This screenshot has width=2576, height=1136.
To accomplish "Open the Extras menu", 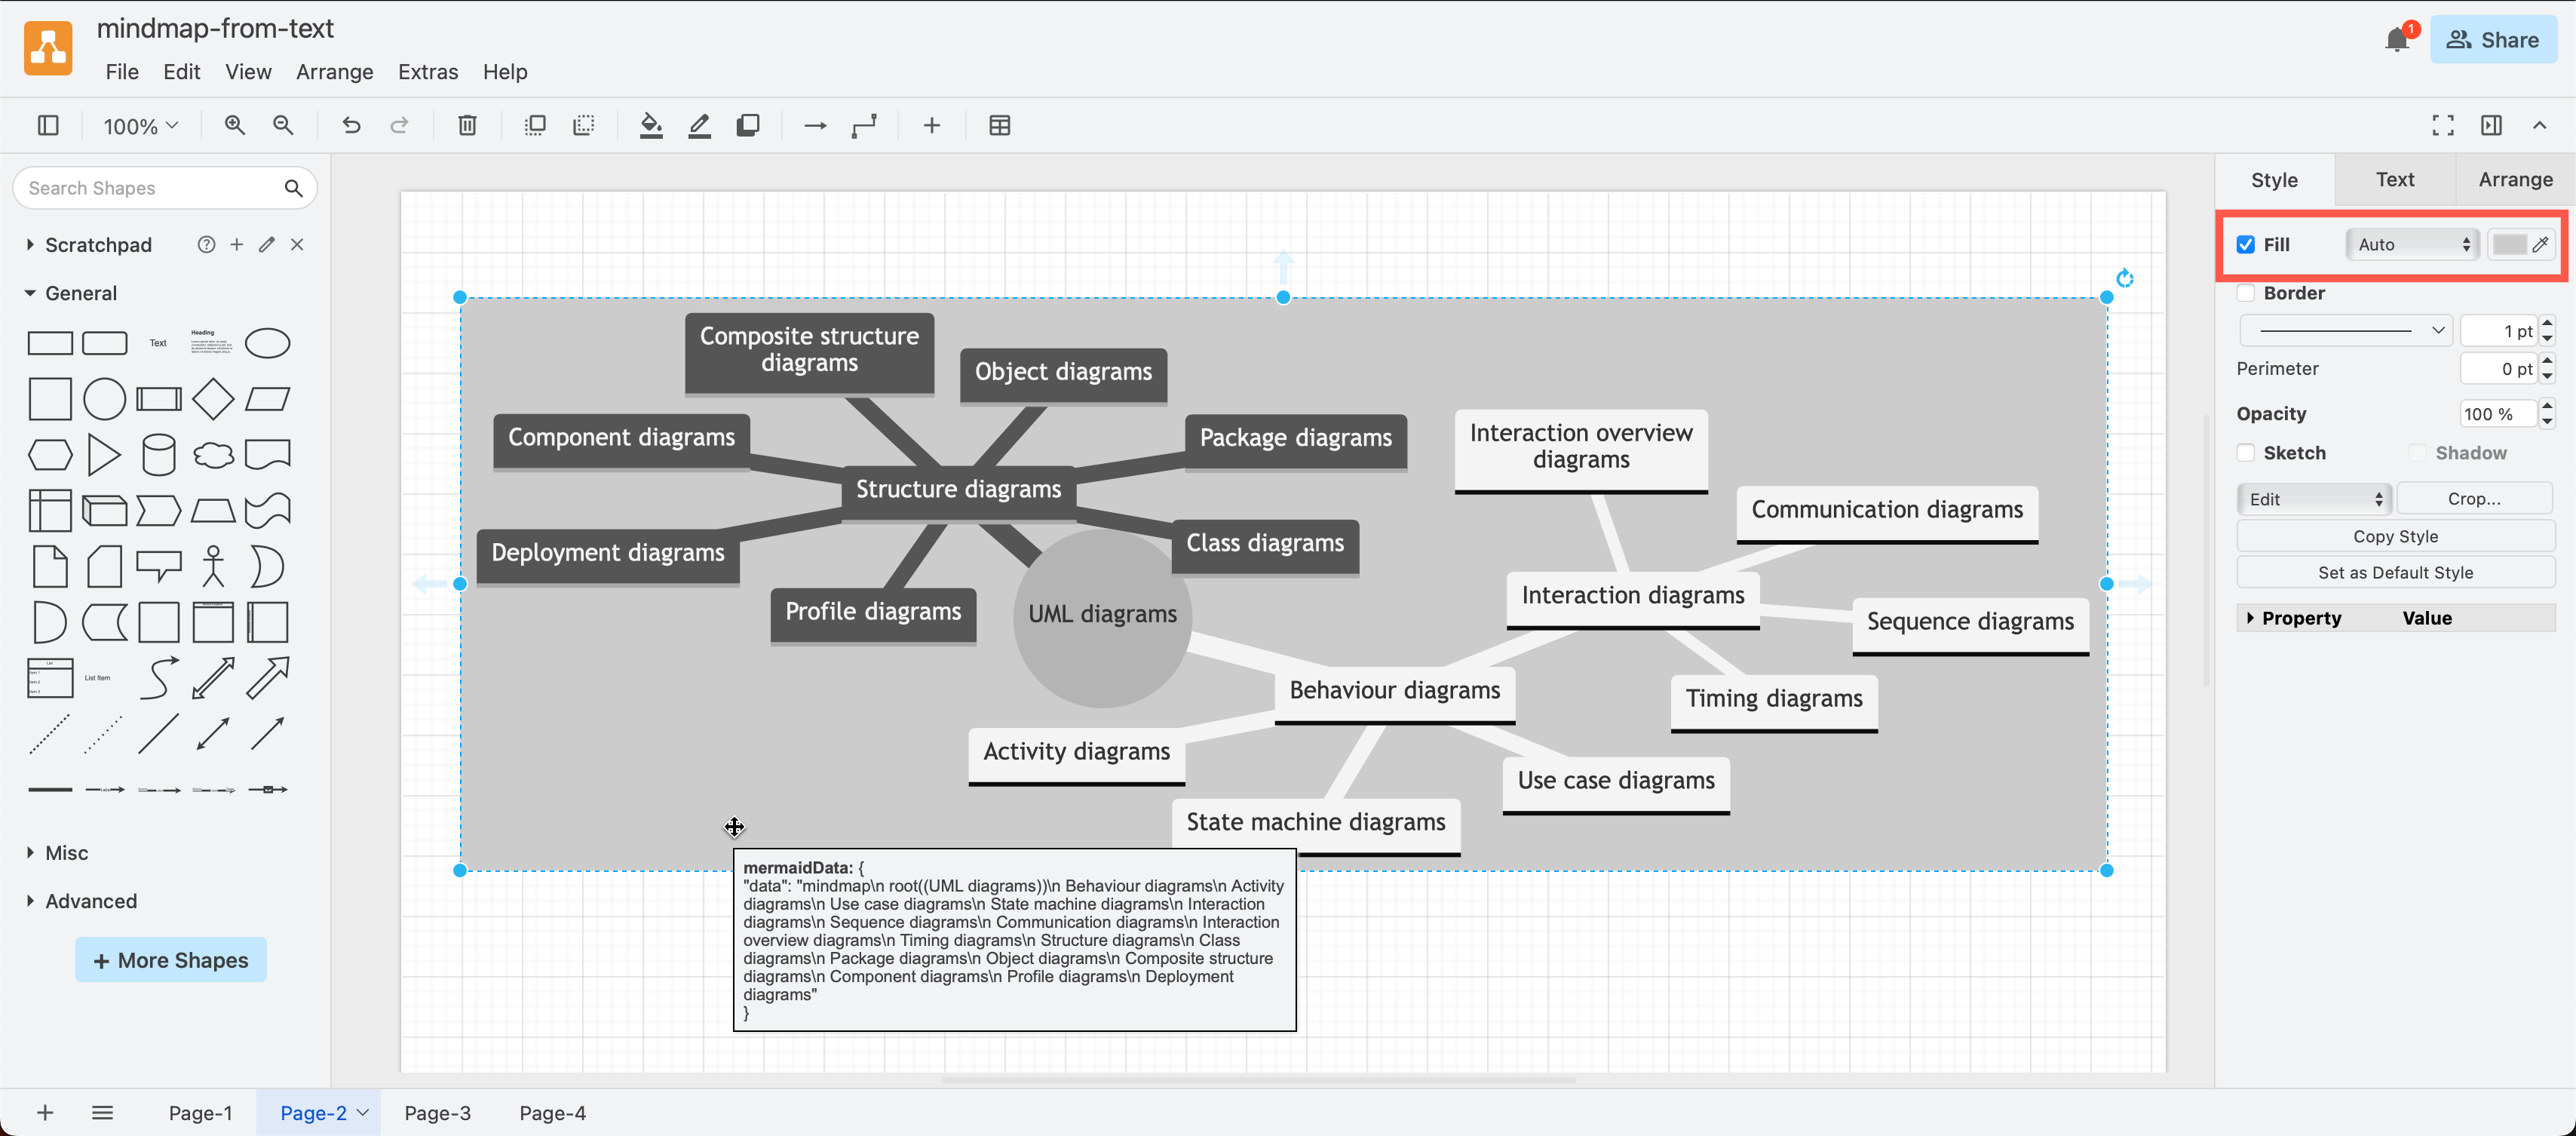I will coord(427,71).
